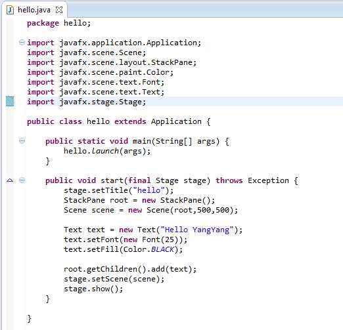Click the "Hello YangYang" string literal
This screenshot has width=343, height=330.
tap(197, 230)
